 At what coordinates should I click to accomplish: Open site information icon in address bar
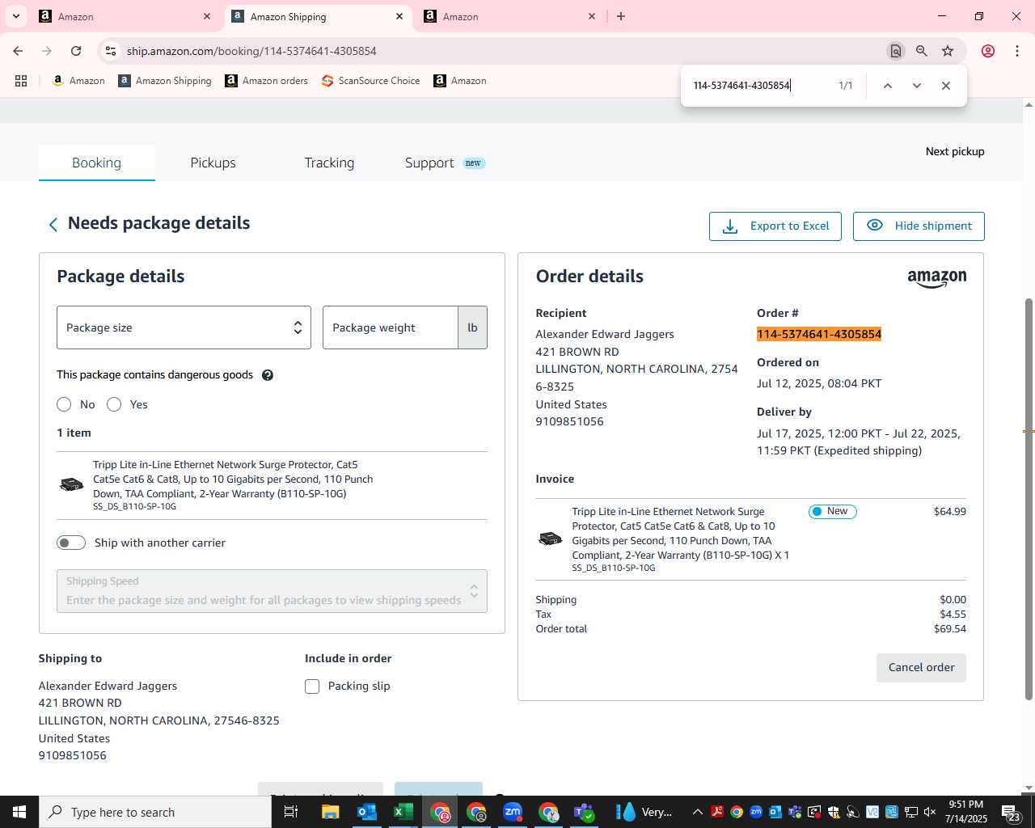tap(111, 51)
